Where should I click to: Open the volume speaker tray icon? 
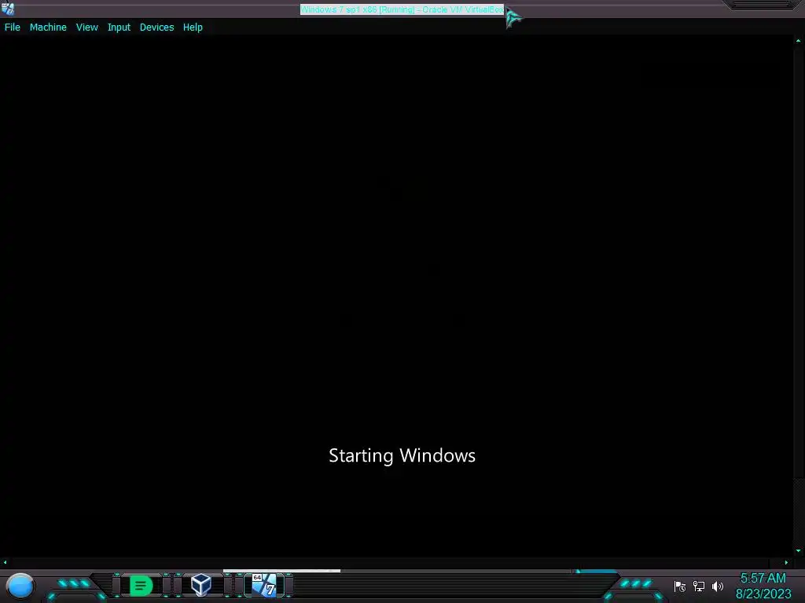718,586
